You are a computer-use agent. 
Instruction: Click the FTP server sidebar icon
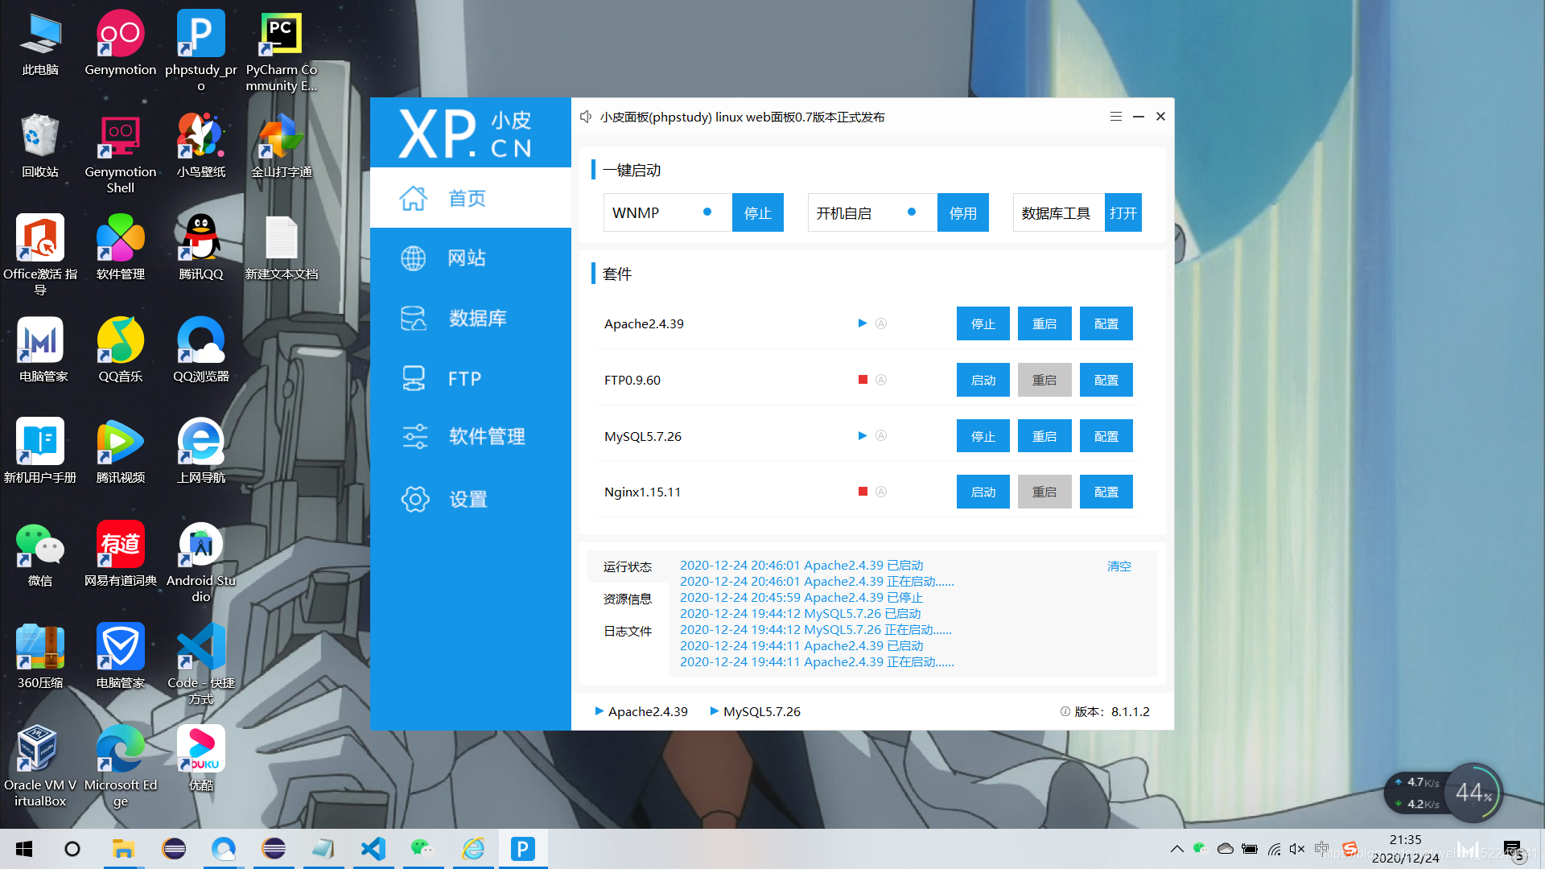click(x=414, y=378)
